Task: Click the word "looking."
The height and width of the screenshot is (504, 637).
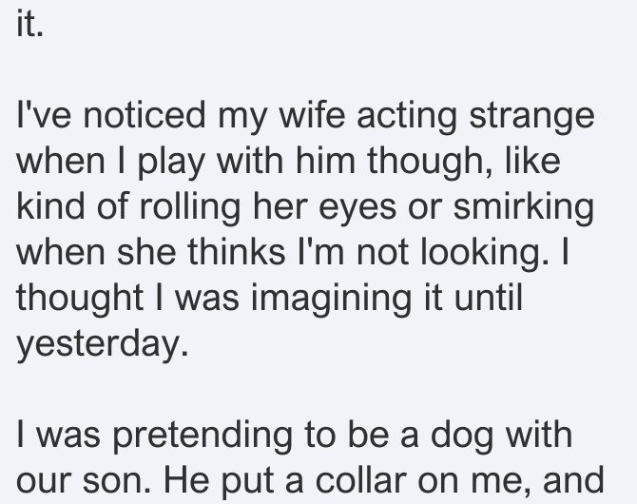Action: (x=487, y=254)
